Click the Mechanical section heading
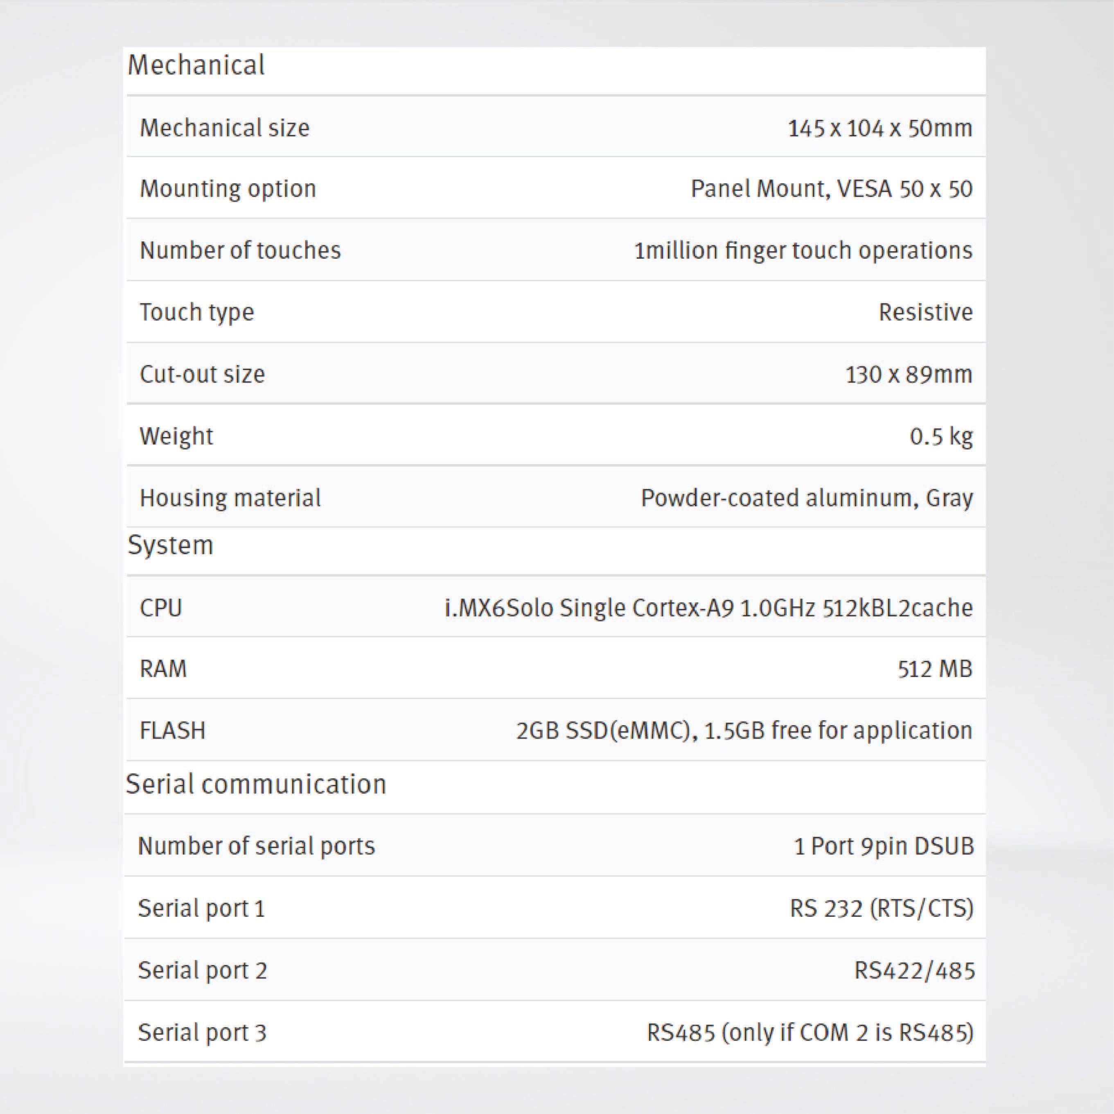This screenshot has width=1114, height=1114. (196, 65)
